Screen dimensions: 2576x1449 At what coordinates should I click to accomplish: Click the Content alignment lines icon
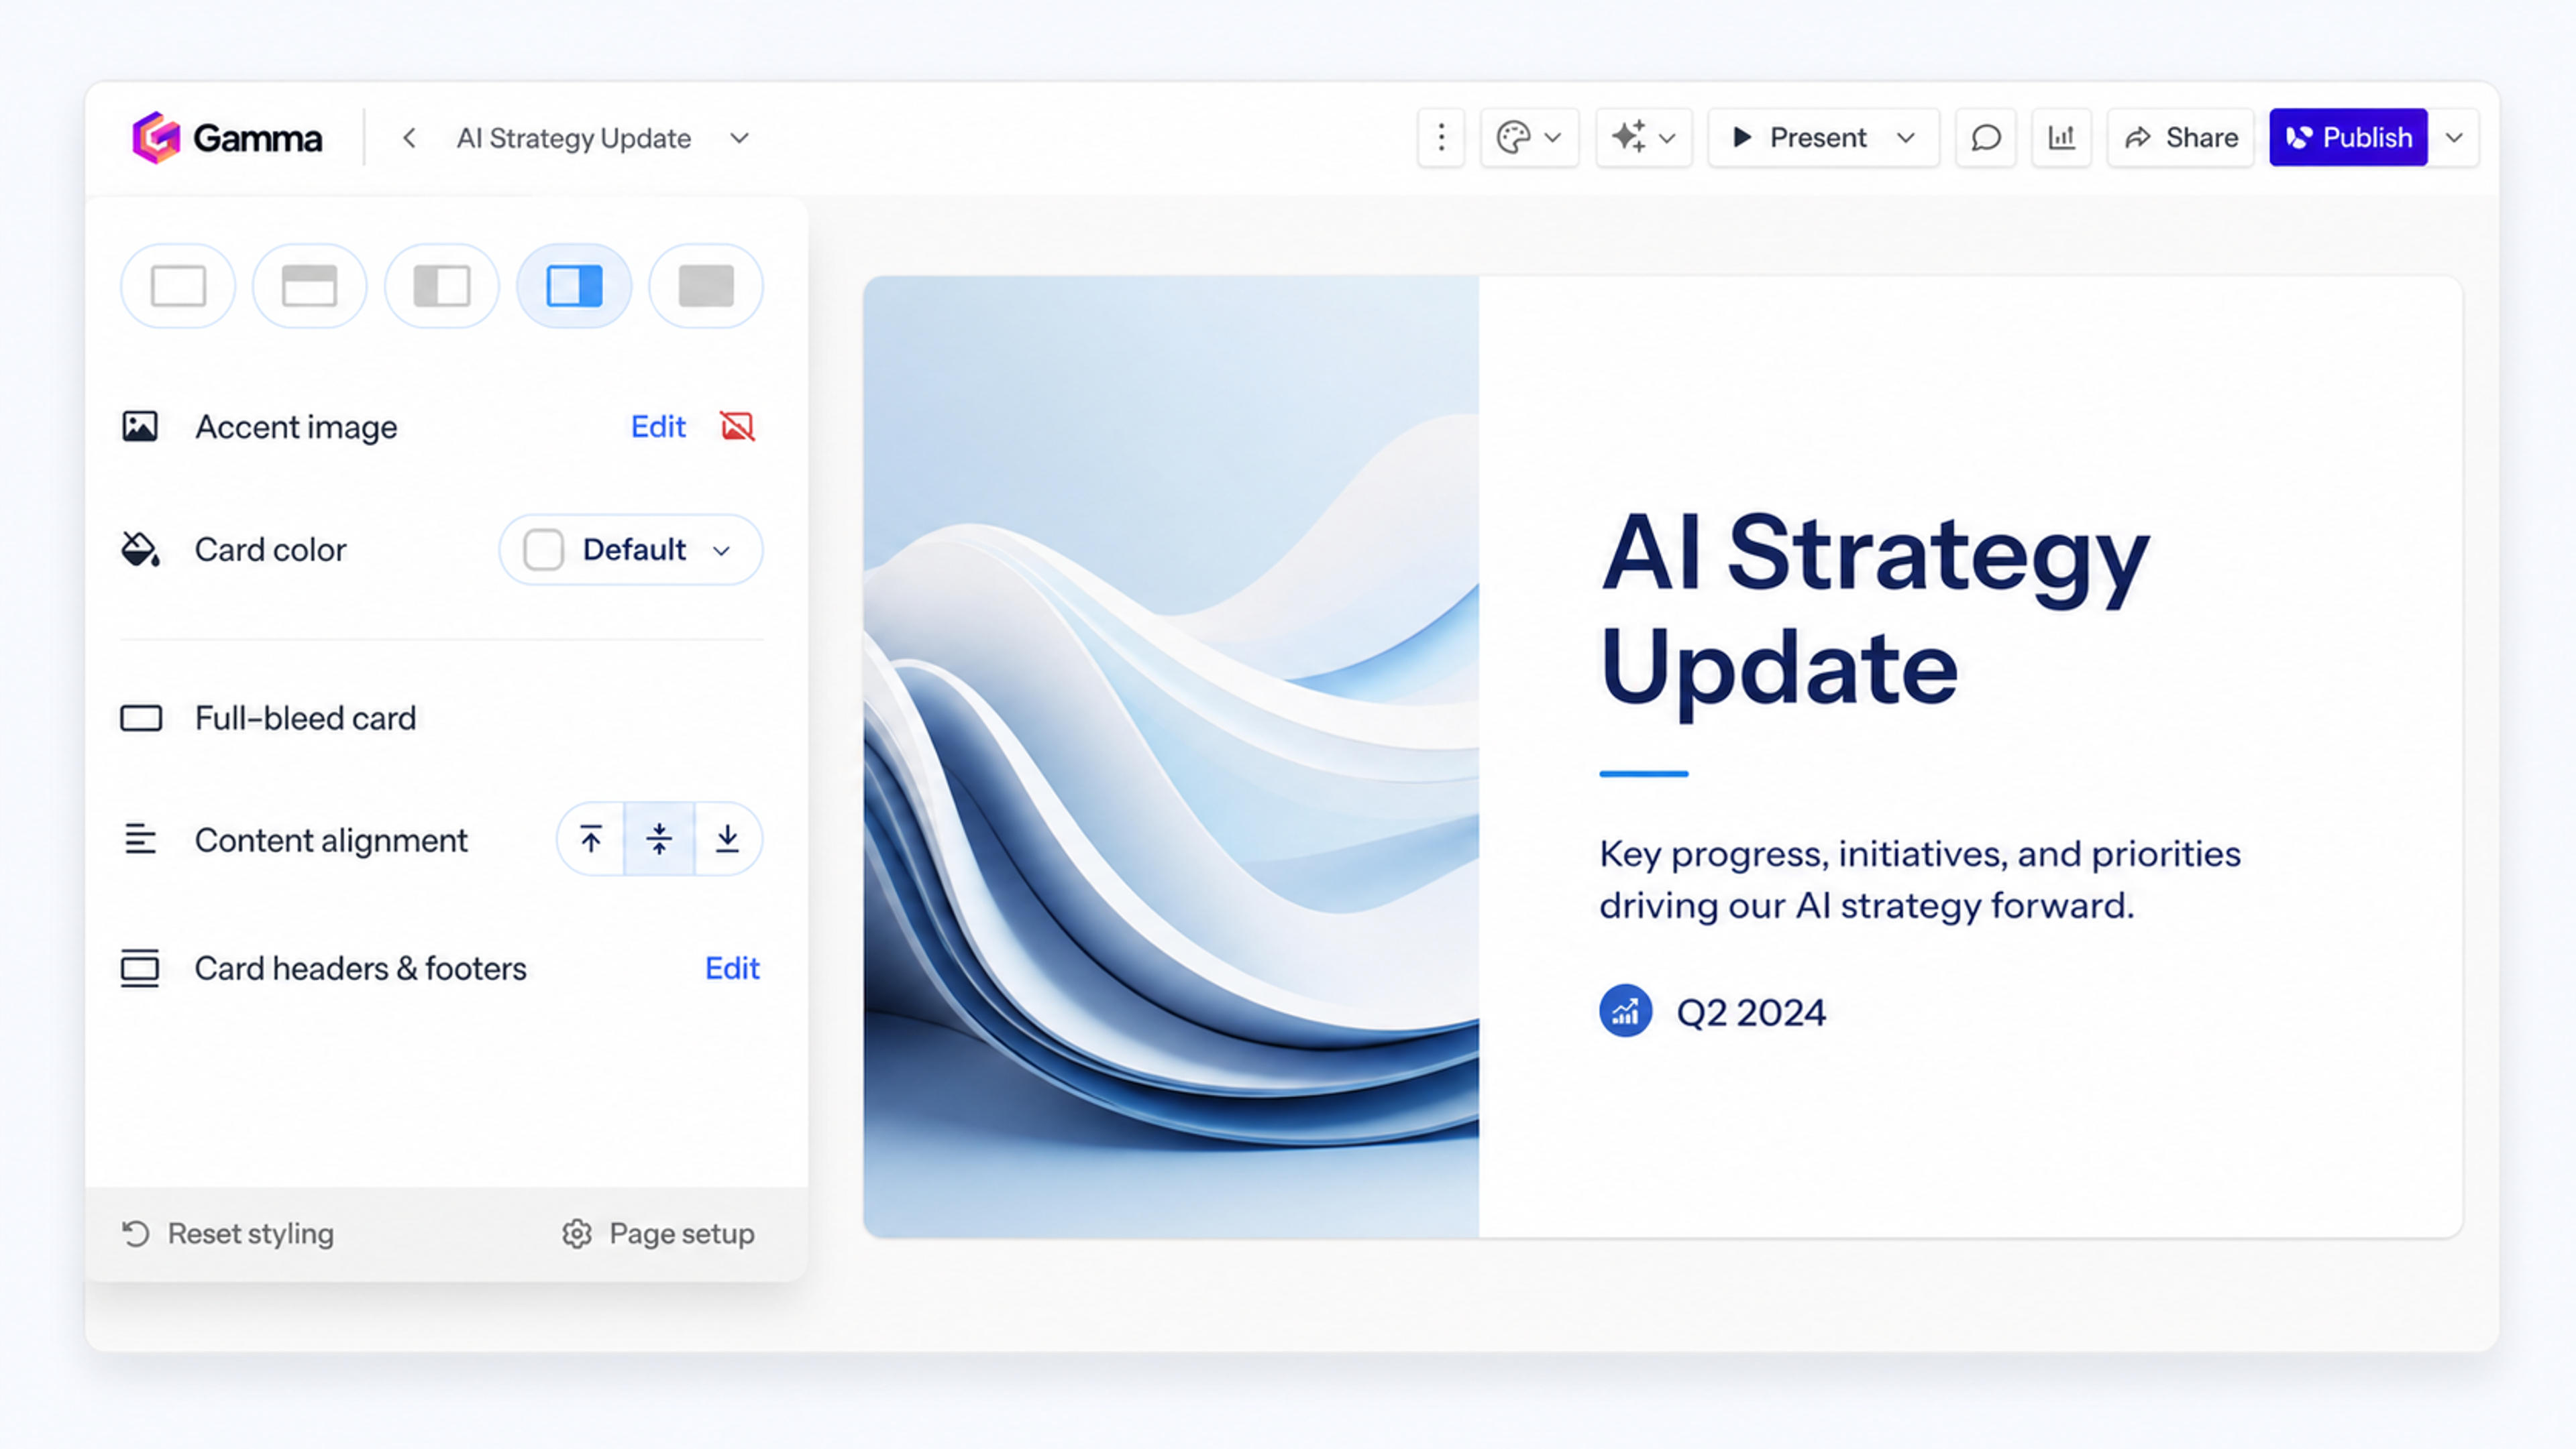140,839
